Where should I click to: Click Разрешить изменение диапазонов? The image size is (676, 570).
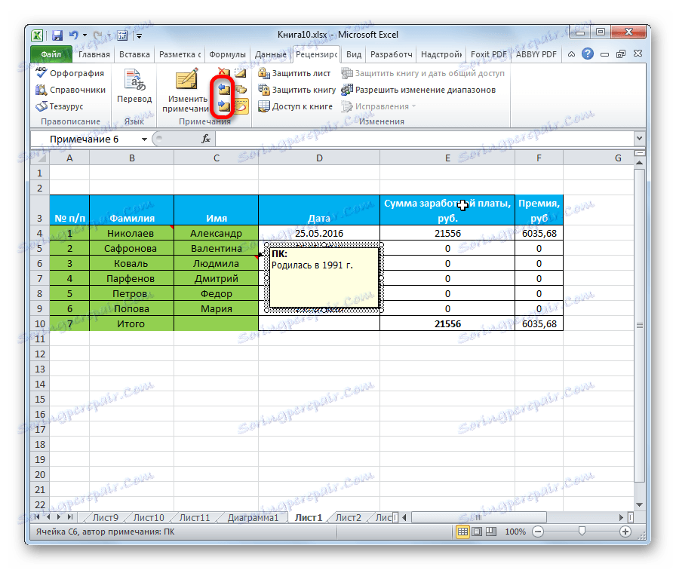pyautogui.click(x=418, y=90)
